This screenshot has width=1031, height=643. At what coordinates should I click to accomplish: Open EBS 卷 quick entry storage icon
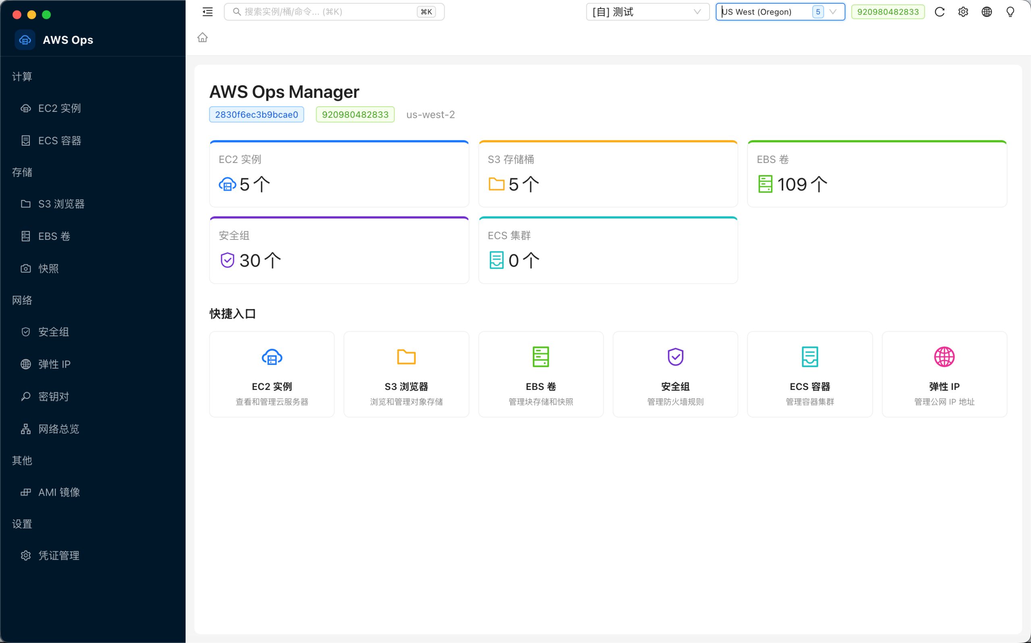[x=541, y=357]
